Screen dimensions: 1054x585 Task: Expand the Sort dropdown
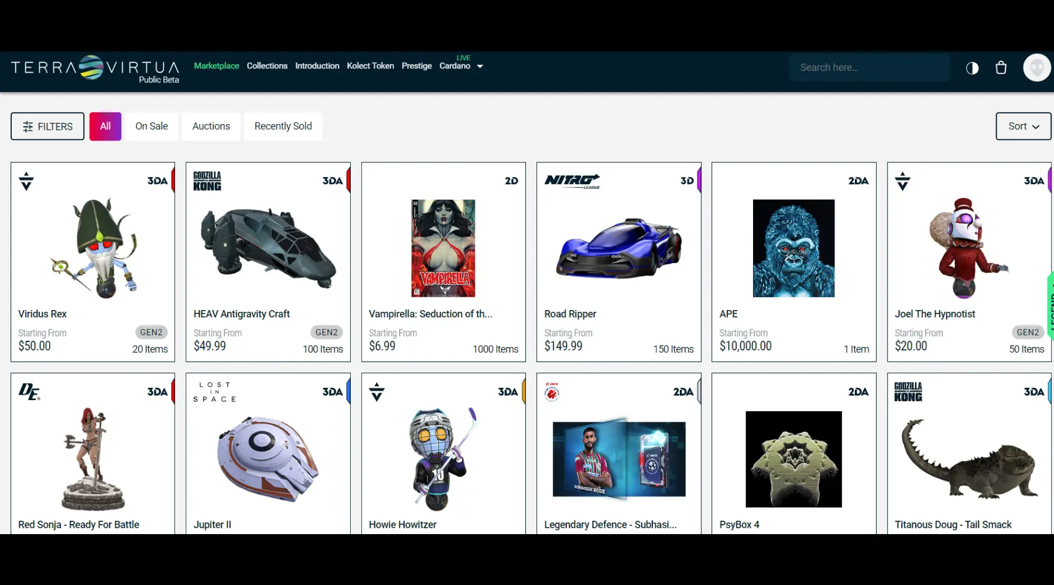[x=1023, y=126]
